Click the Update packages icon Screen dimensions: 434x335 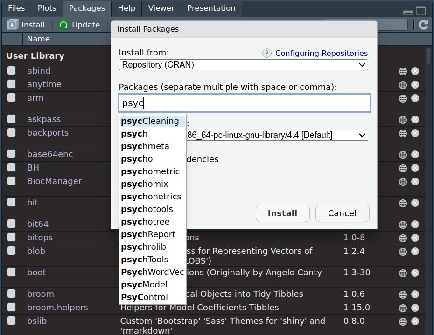tap(63, 25)
